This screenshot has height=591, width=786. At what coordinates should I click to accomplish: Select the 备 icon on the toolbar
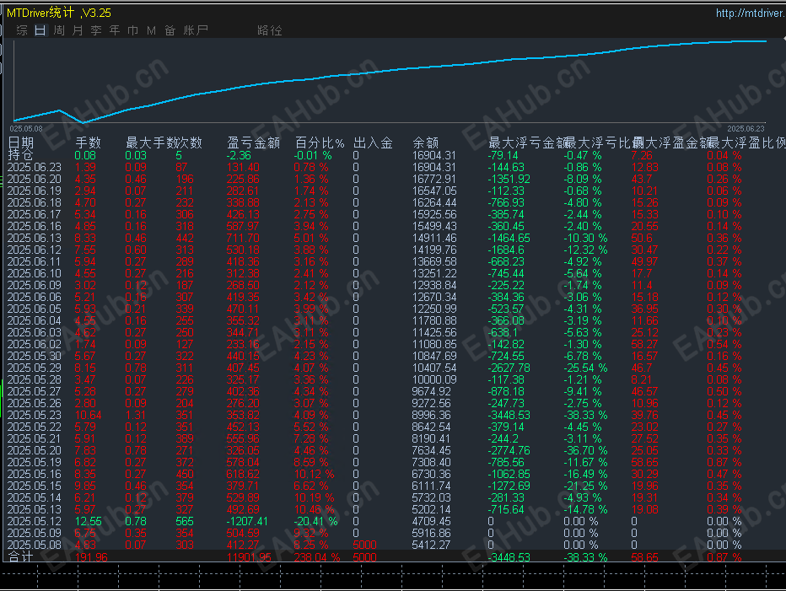pos(170,30)
